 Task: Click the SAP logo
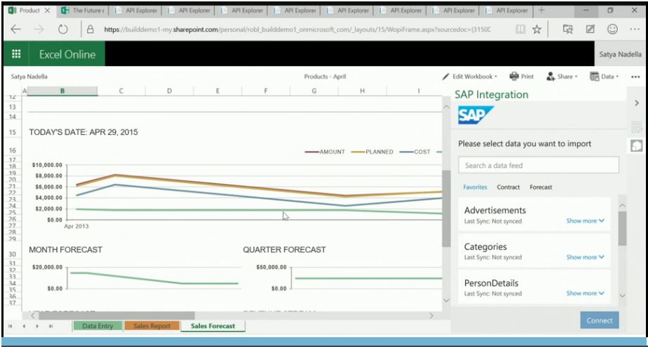476,114
